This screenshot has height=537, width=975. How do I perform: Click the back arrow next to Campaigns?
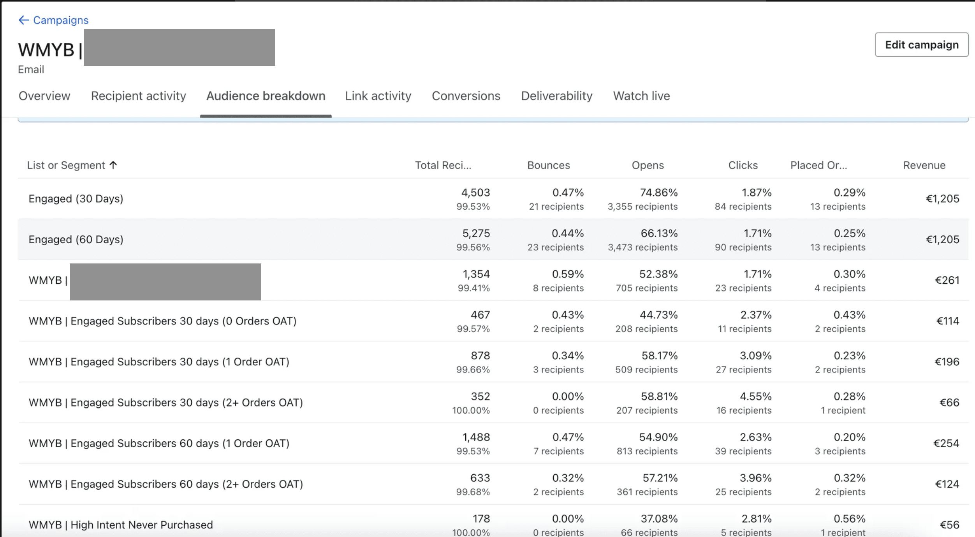point(23,20)
